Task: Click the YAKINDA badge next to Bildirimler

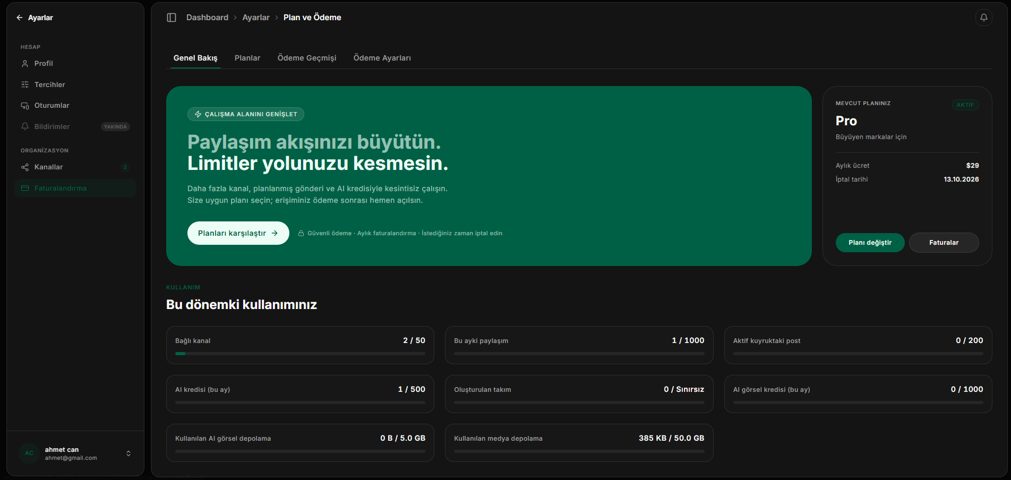Action: coord(115,127)
